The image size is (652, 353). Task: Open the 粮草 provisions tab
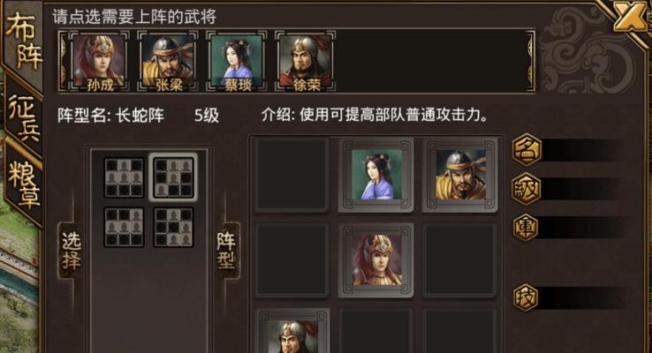pyautogui.click(x=24, y=184)
